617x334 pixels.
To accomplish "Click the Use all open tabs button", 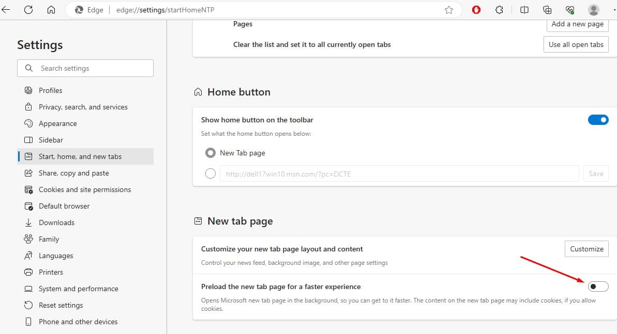I will 576,44.
